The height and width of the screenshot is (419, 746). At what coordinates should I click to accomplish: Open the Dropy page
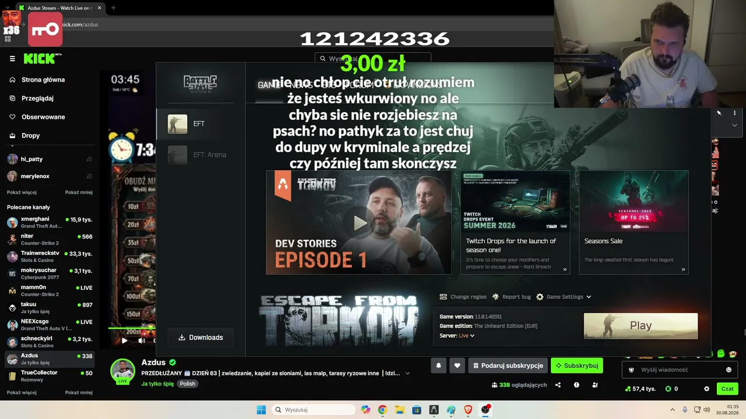[x=31, y=136]
